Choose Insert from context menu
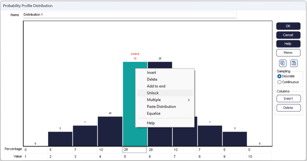307x161 pixels. click(151, 73)
